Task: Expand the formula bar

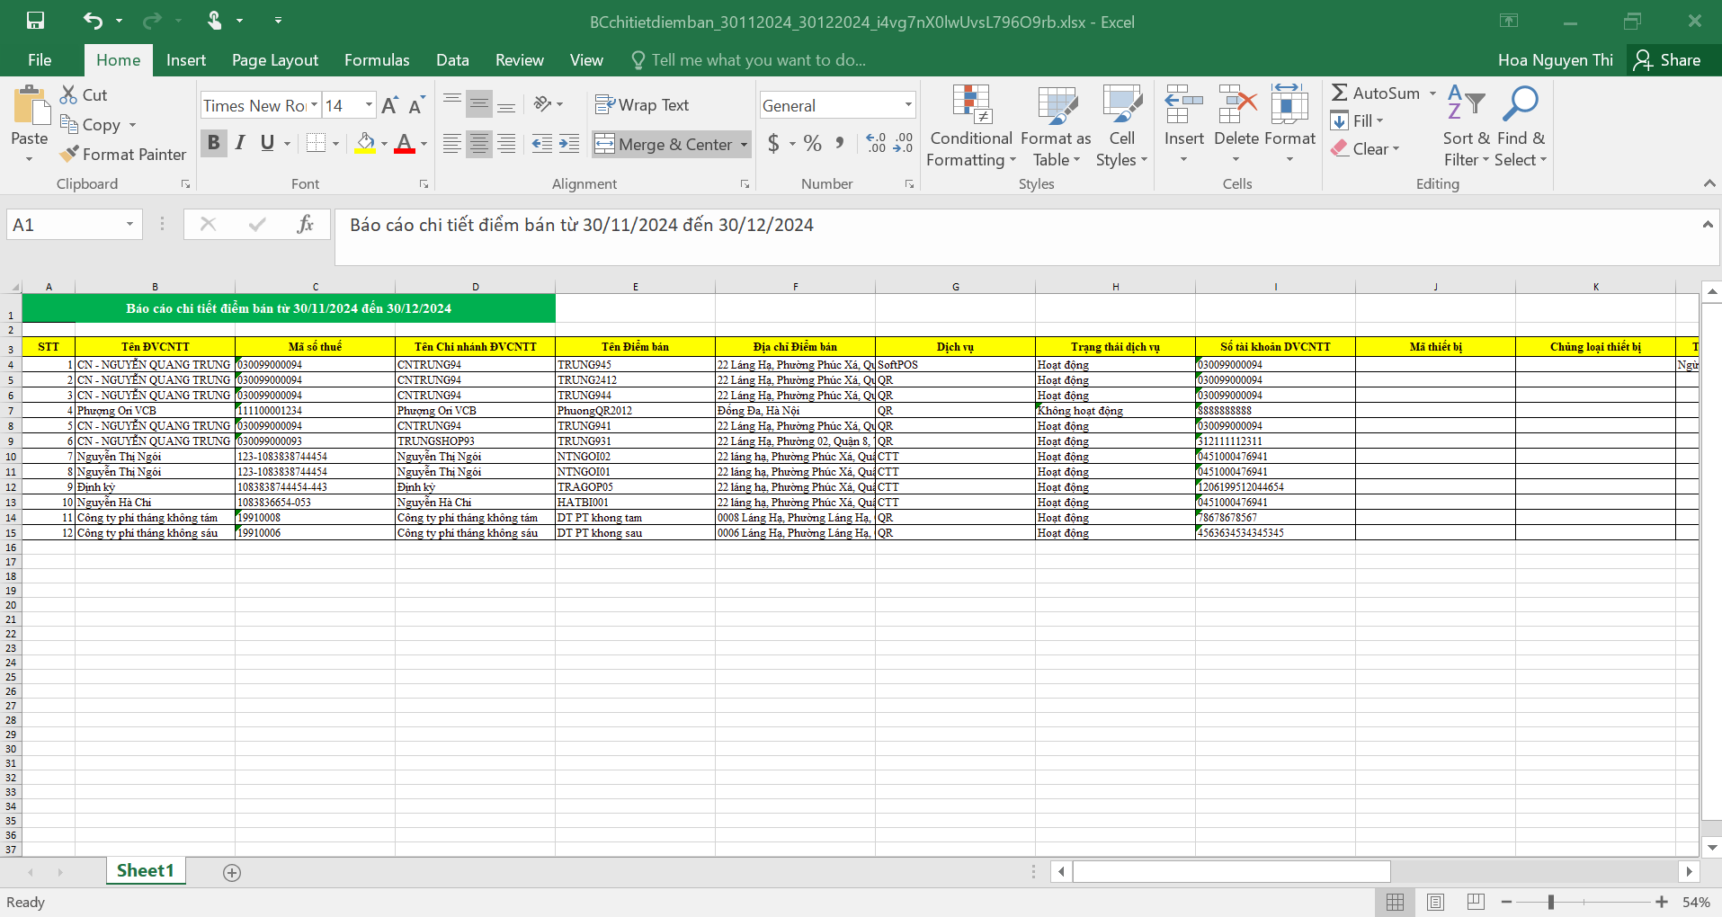Action: tap(1708, 224)
